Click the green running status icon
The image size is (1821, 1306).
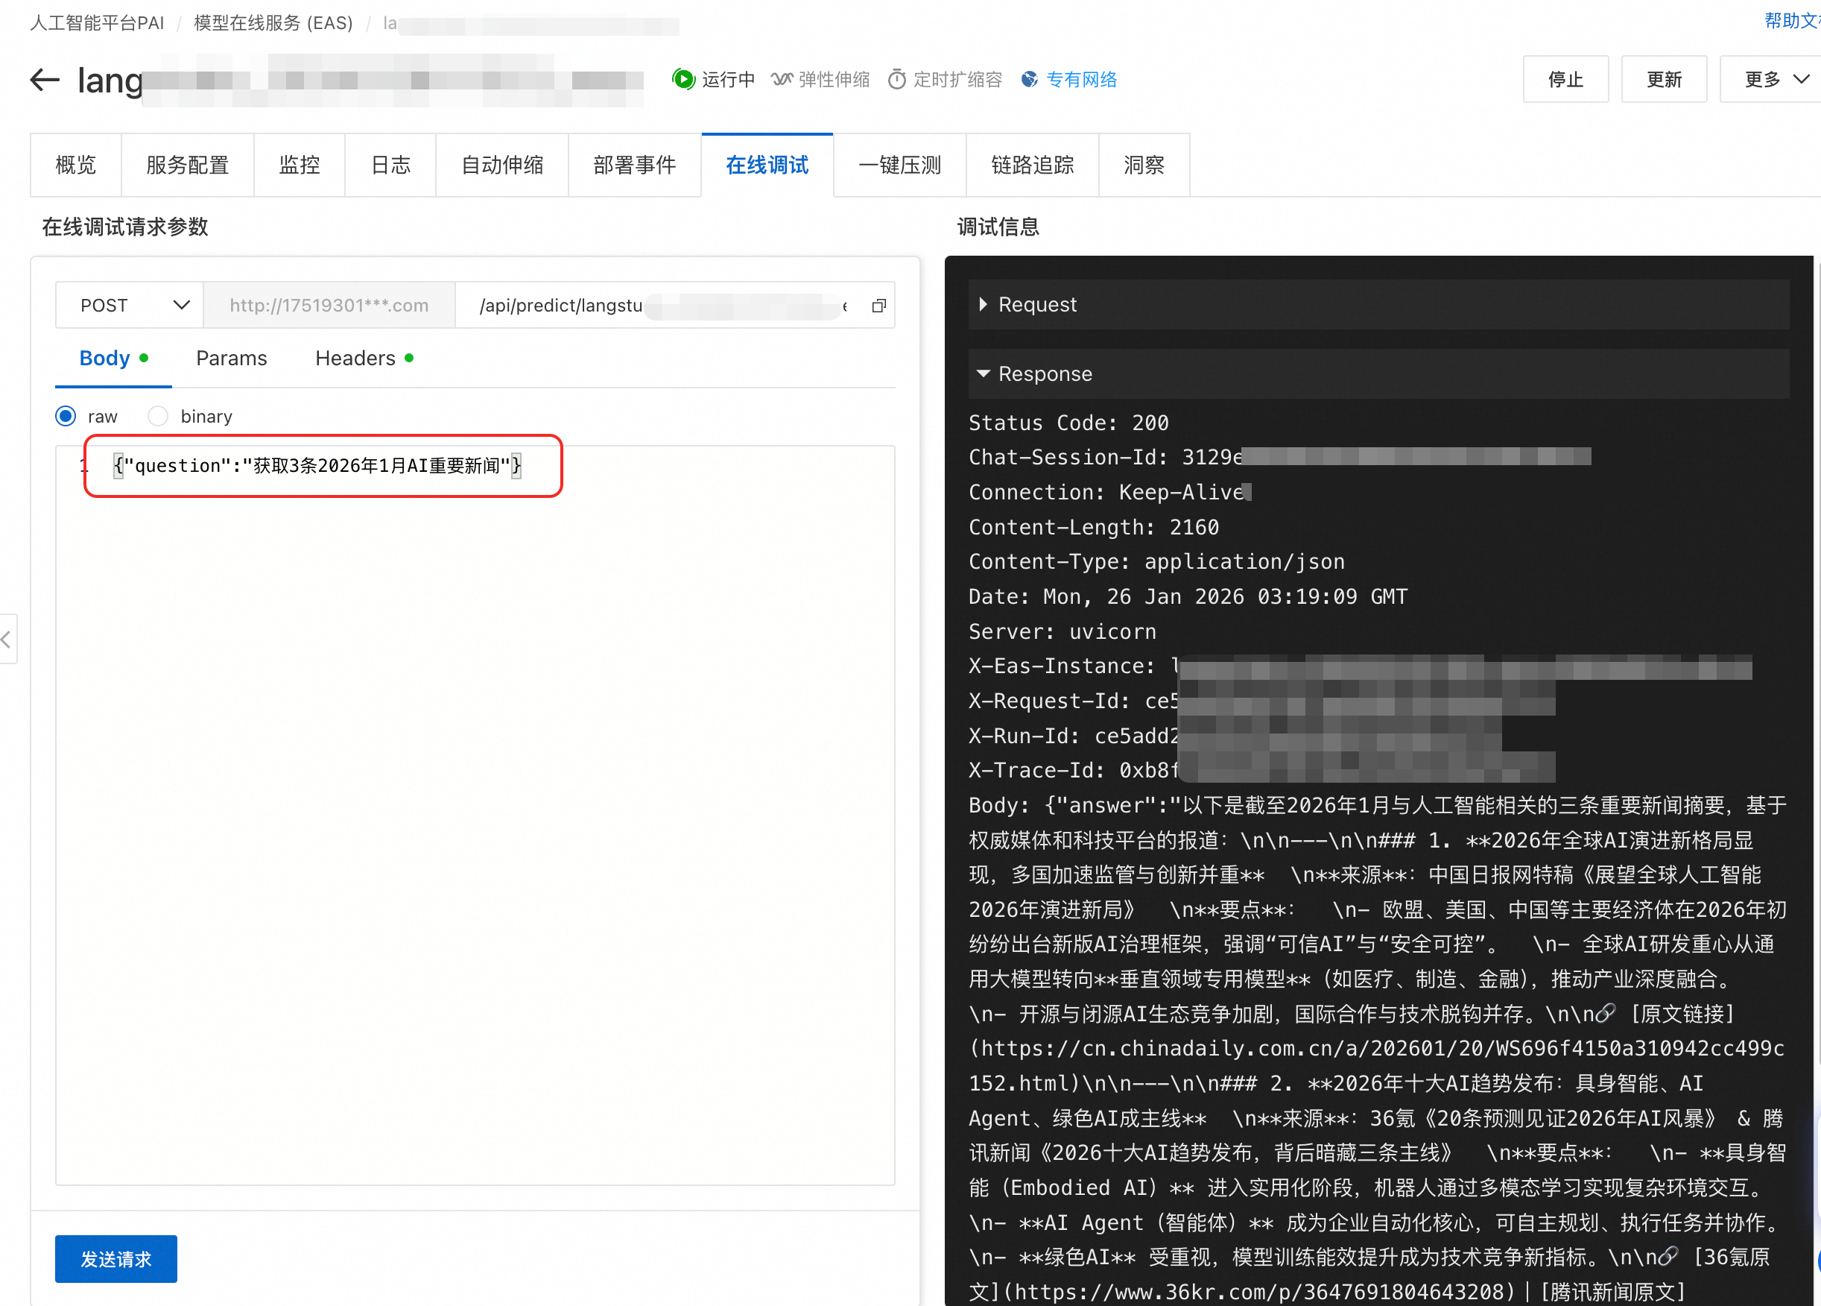(683, 80)
